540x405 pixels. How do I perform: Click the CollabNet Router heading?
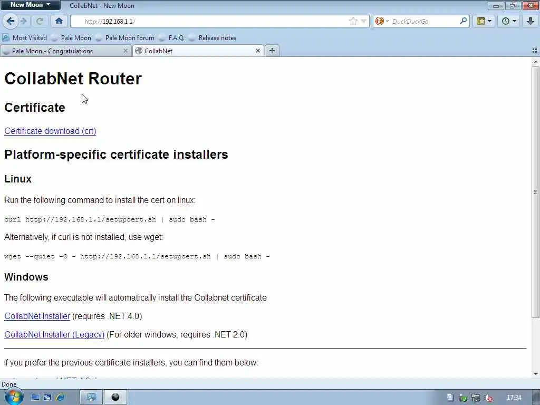(73, 79)
